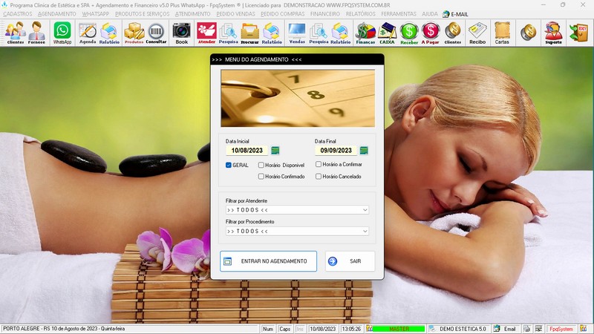Click the E-MAIL menu item

pyautogui.click(x=455, y=14)
